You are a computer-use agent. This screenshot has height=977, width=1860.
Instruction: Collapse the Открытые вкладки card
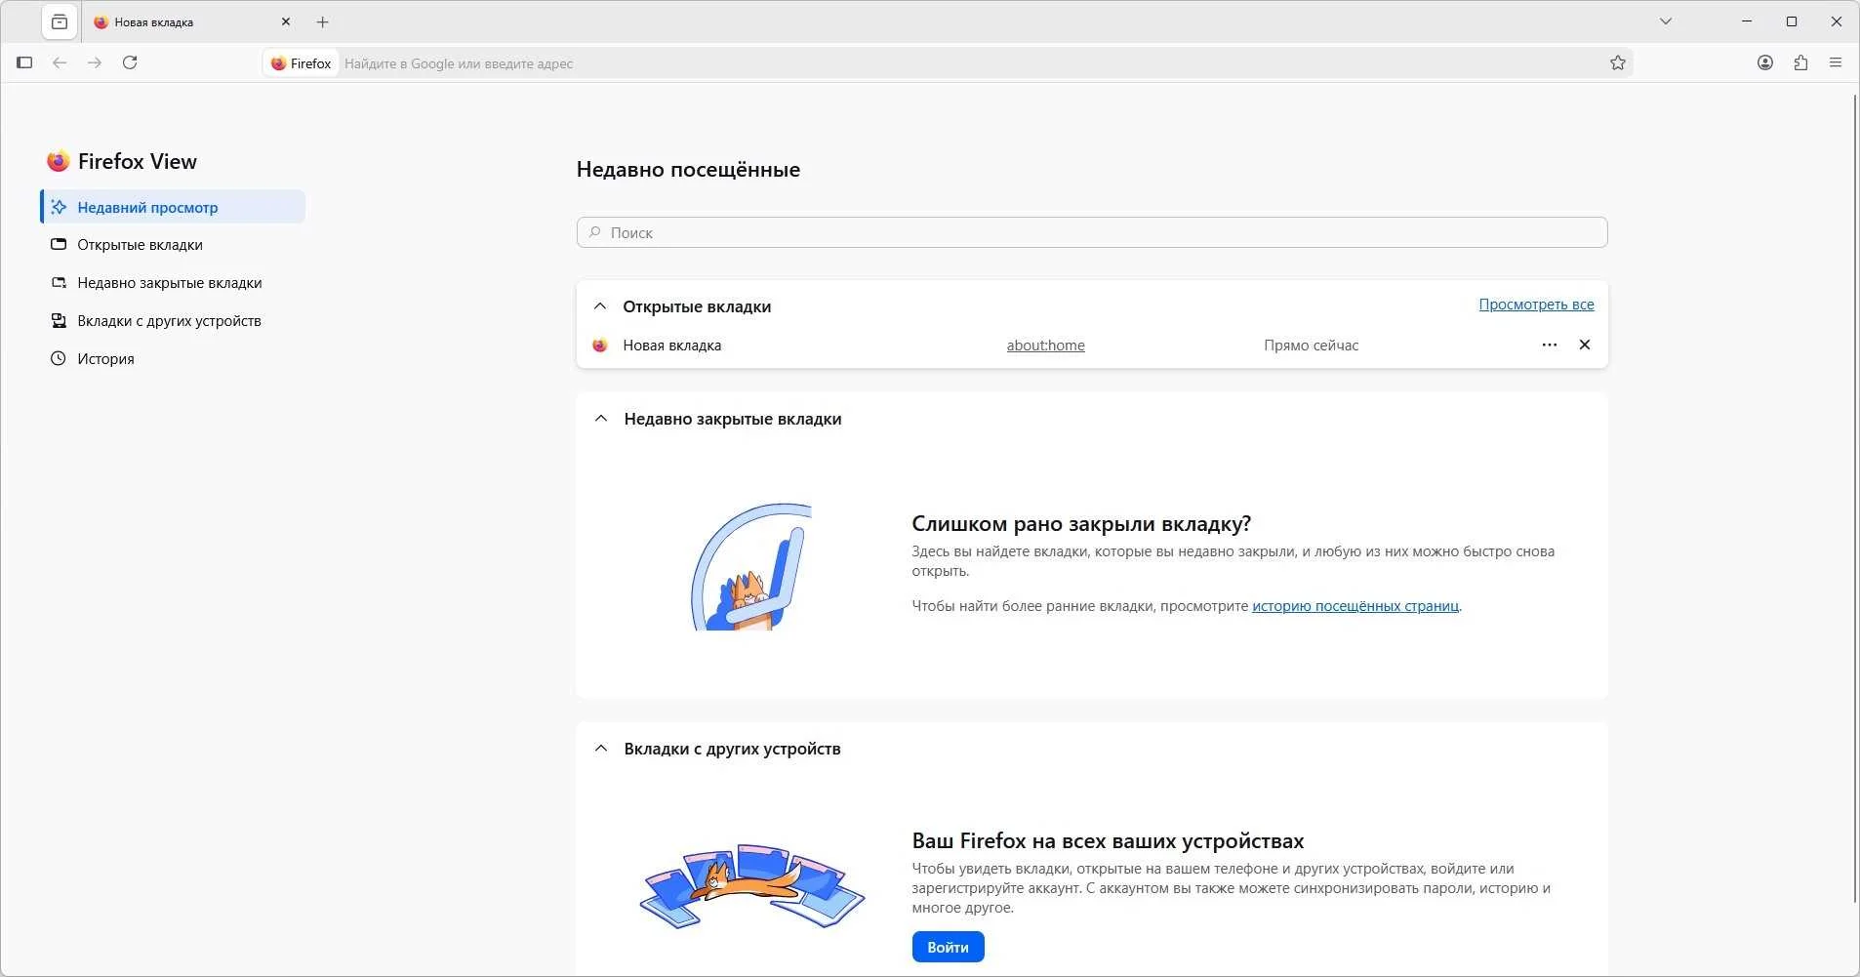600,306
